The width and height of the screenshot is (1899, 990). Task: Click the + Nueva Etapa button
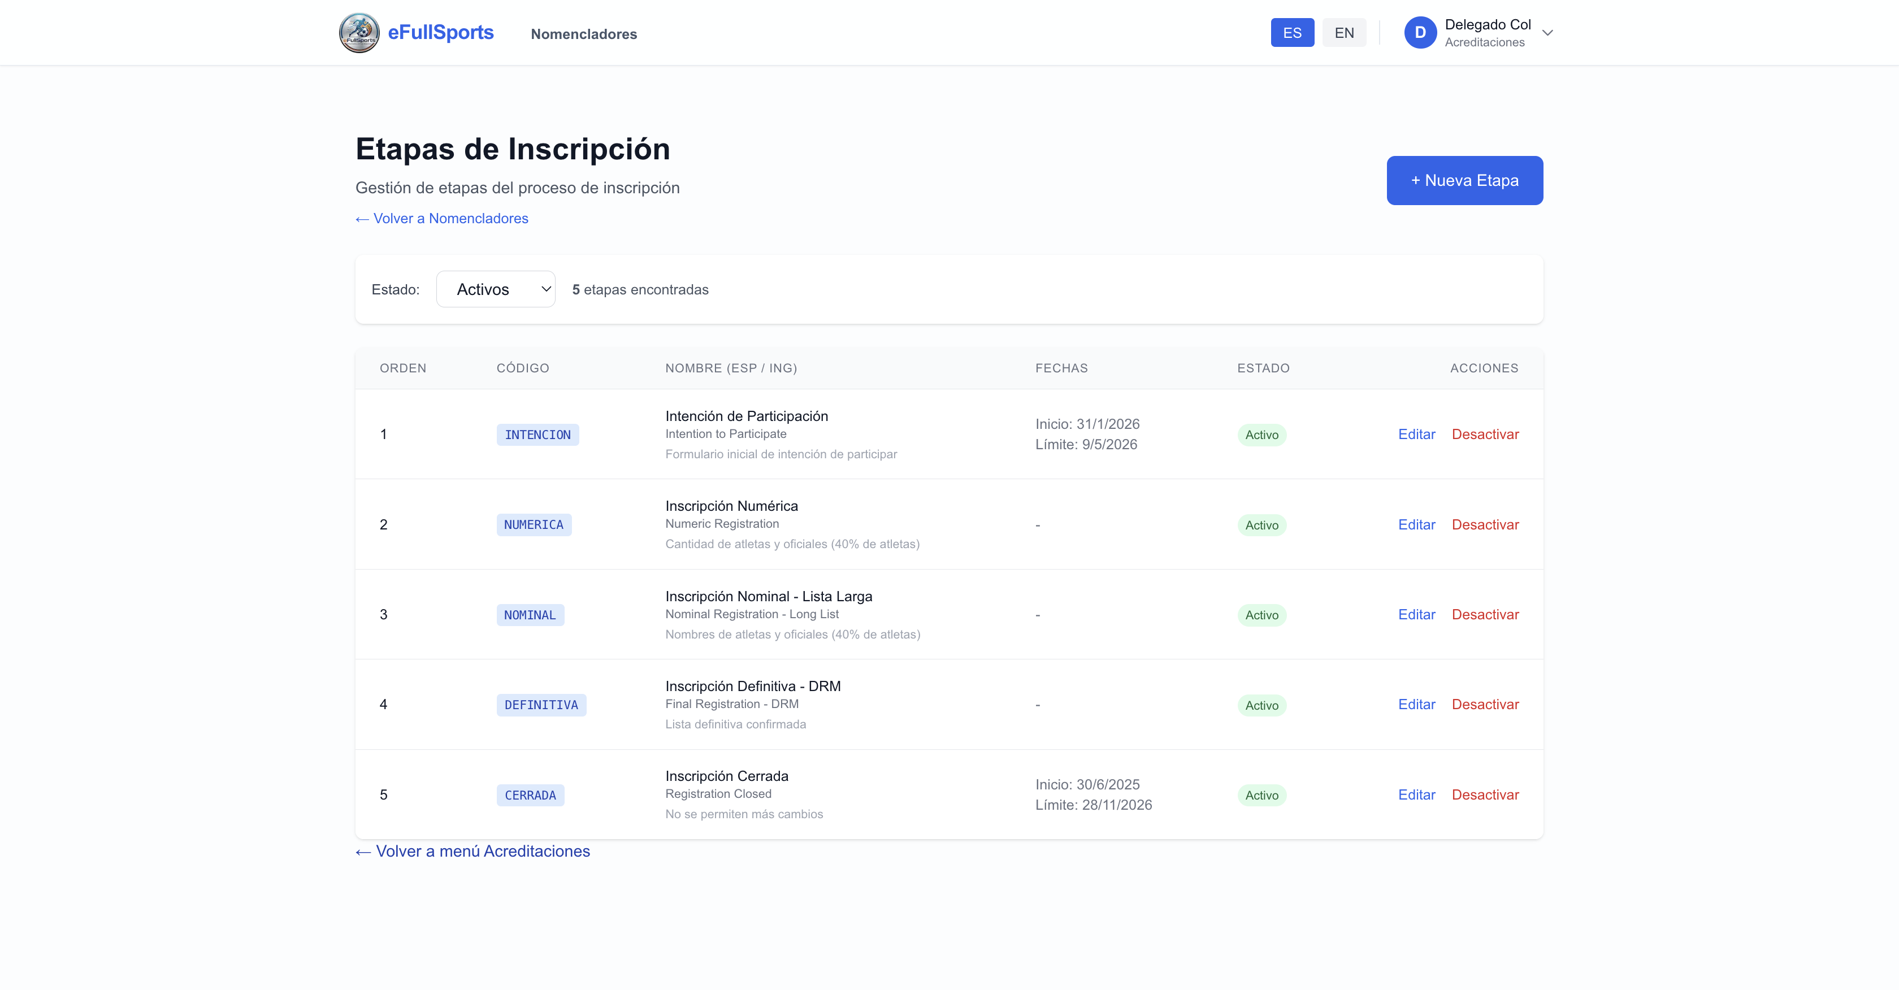[x=1464, y=180]
